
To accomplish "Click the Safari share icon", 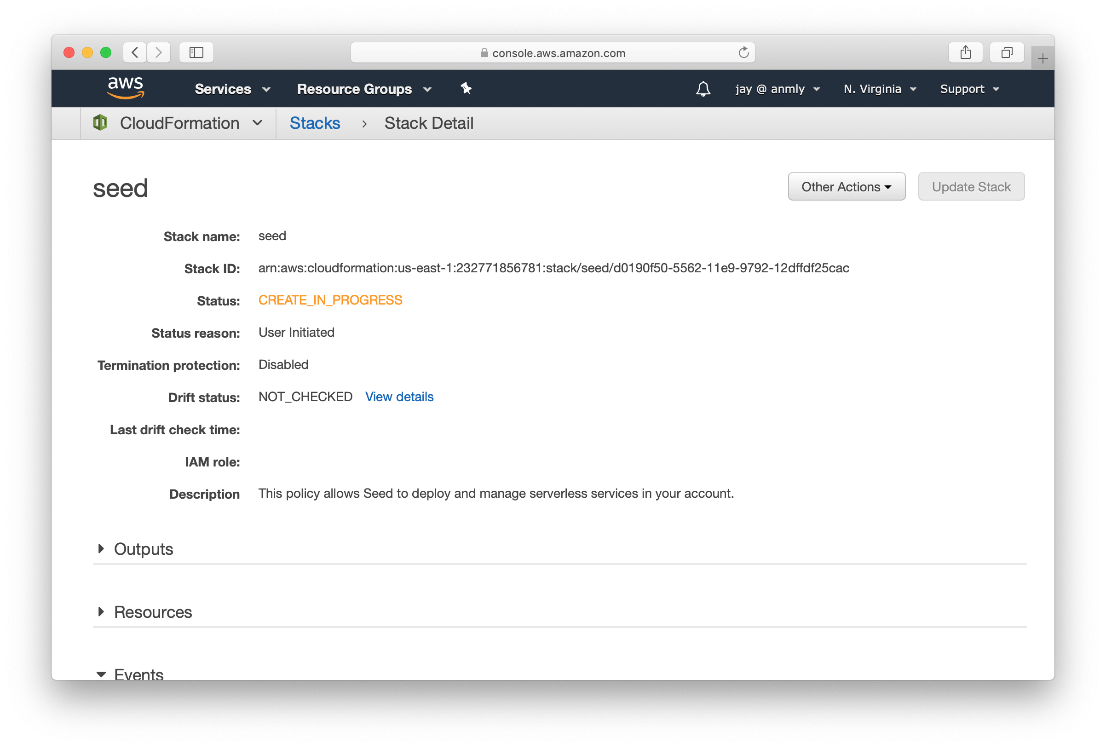I will coord(965,52).
